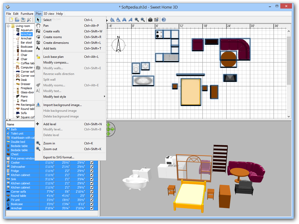The height and width of the screenshot is (224, 299).
Task: Toggle visibility checkbox for TV unit row
Action: coord(92,200)
